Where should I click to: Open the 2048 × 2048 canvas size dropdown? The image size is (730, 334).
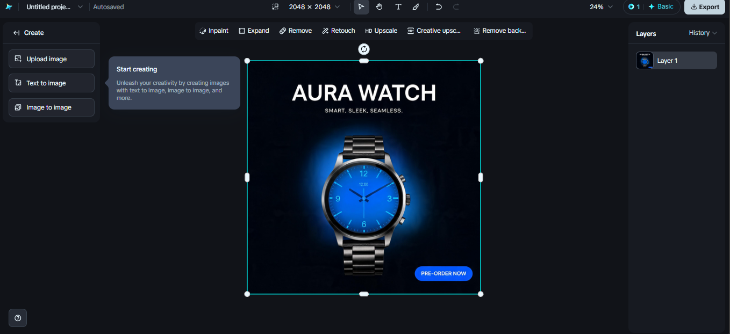point(314,7)
